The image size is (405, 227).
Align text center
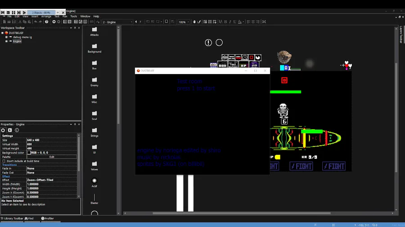coord(253,22)
